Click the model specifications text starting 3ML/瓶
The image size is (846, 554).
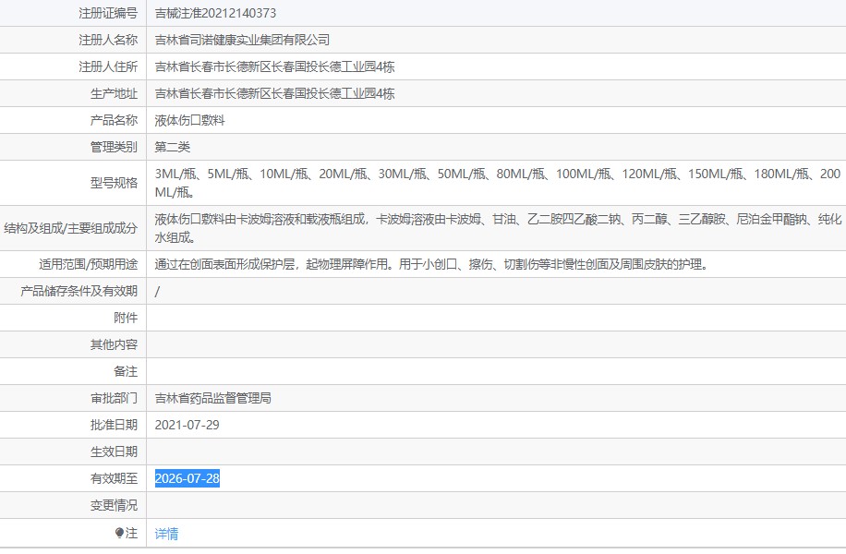point(498,183)
